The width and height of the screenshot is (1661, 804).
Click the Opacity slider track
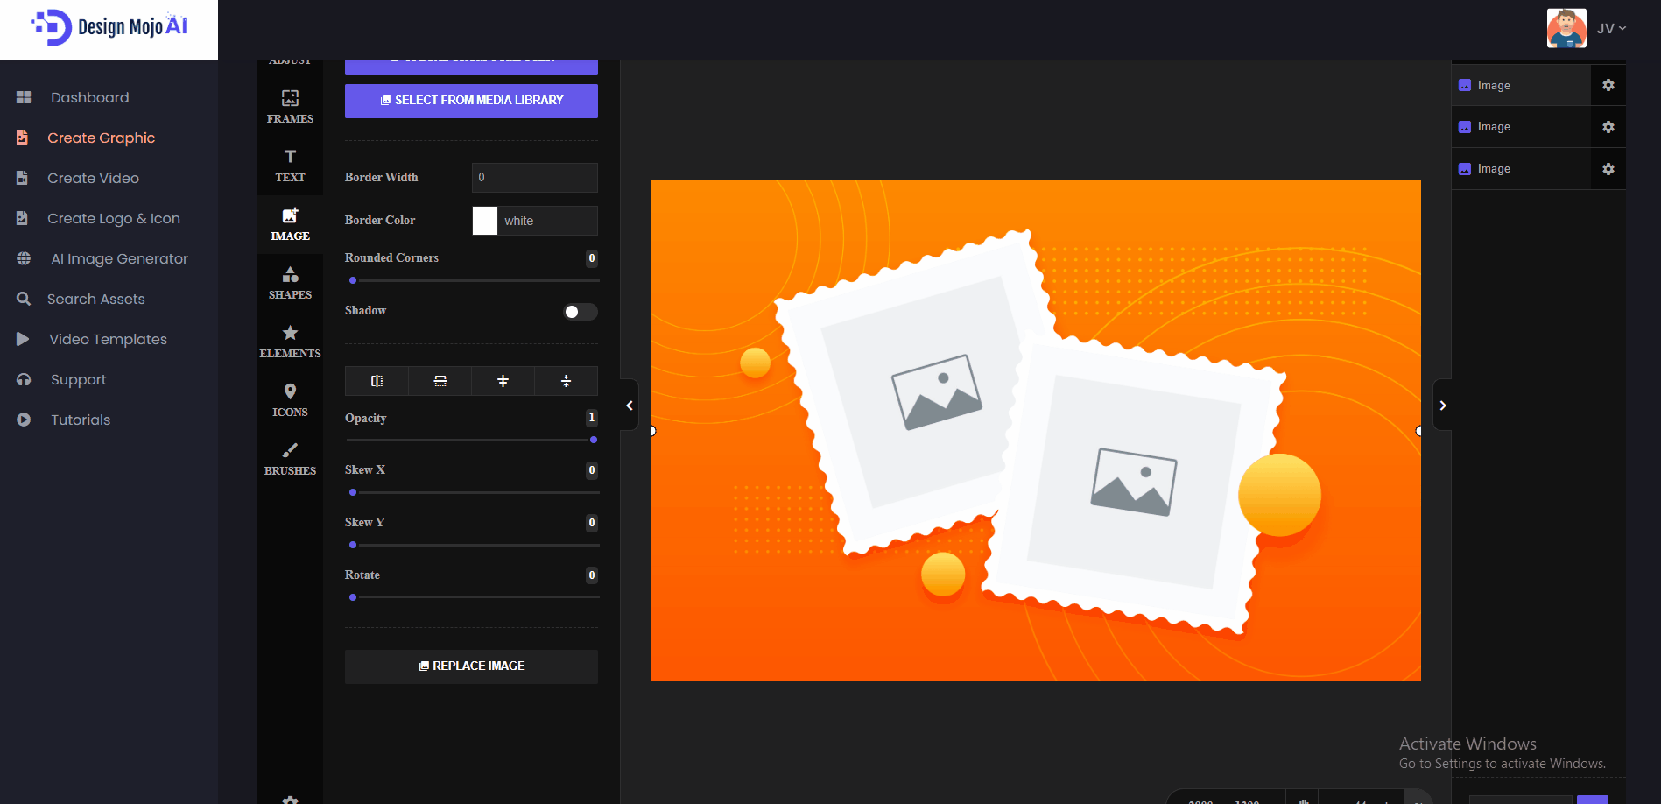[471, 440]
